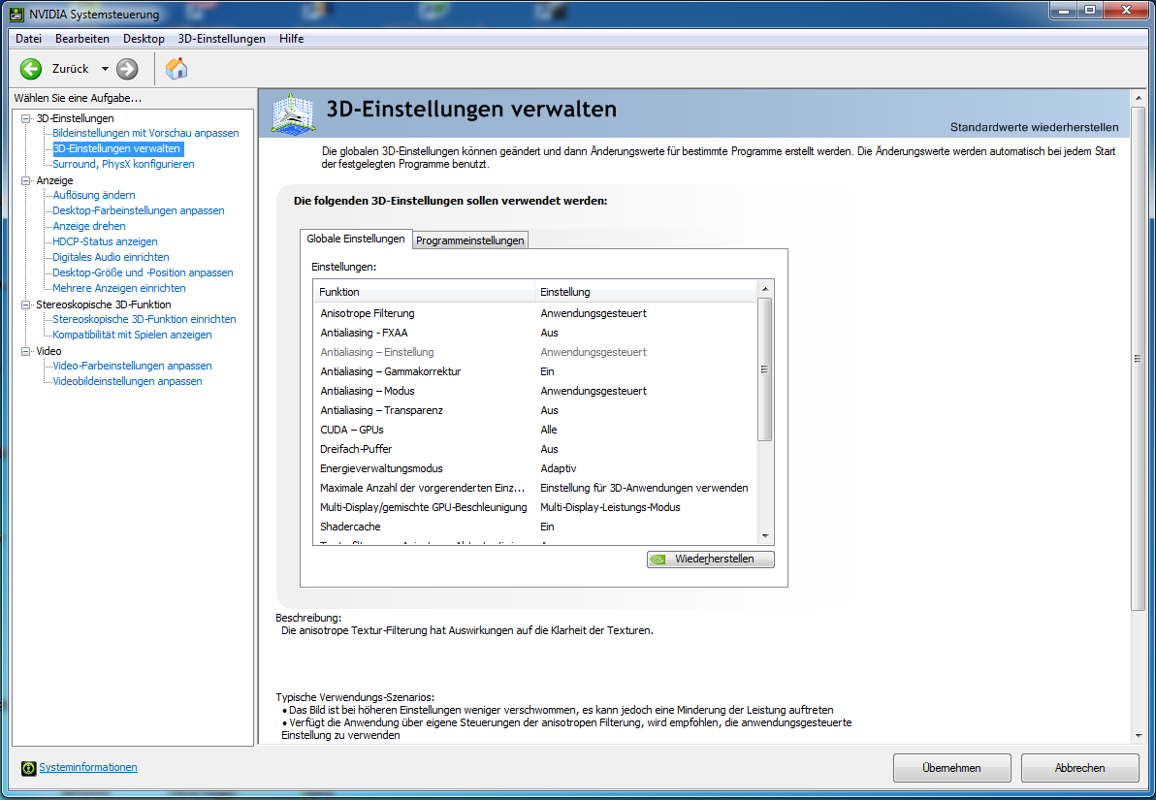Click the Wiederherstellen button
The height and width of the screenshot is (800, 1156).
point(711,559)
